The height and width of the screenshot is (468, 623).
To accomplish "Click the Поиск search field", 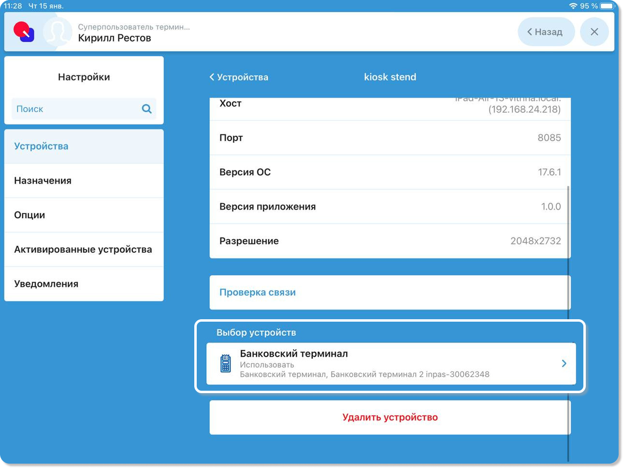I will click(x=77, y=109).
